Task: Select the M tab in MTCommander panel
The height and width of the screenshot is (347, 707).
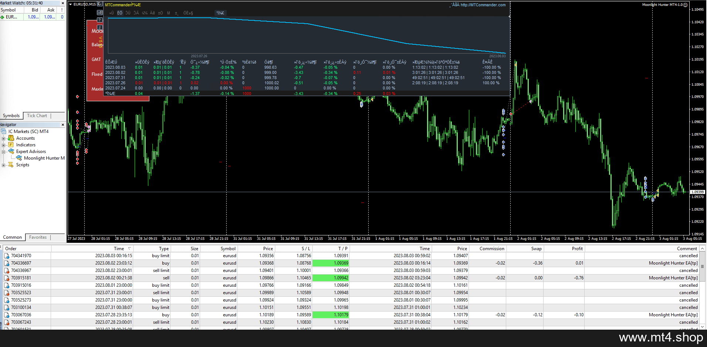Action: (x=169, y=13)
